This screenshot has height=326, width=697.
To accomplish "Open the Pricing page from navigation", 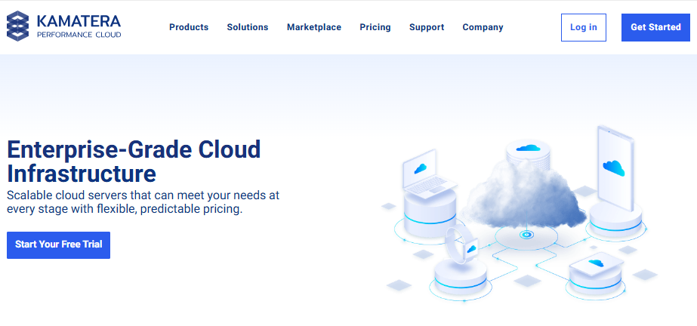I will 375,27.
